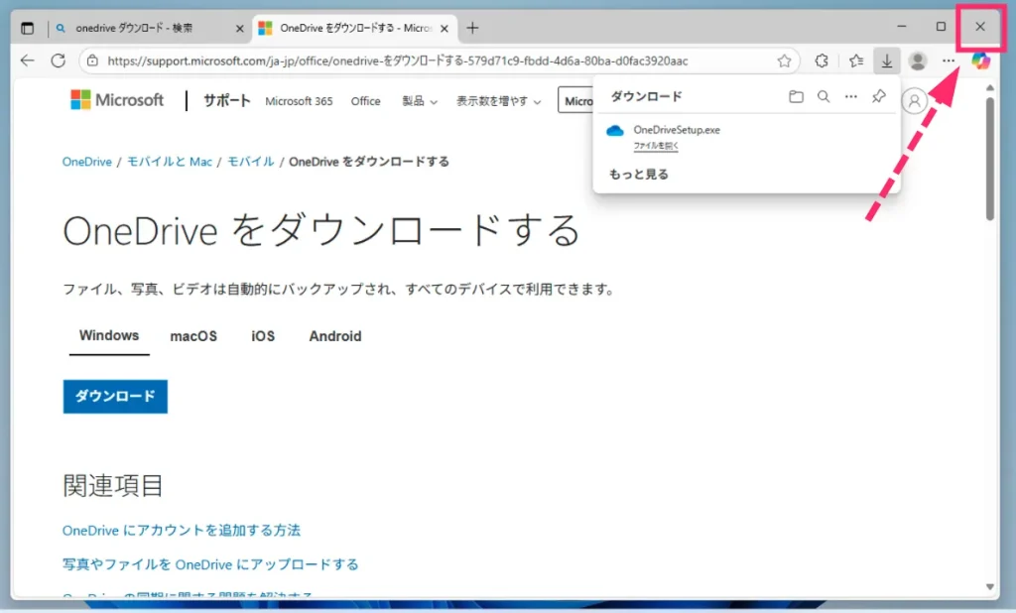The image size is (1016, 613).
Task: Sign in with the page account icon
Action: (x=914, y=101)
